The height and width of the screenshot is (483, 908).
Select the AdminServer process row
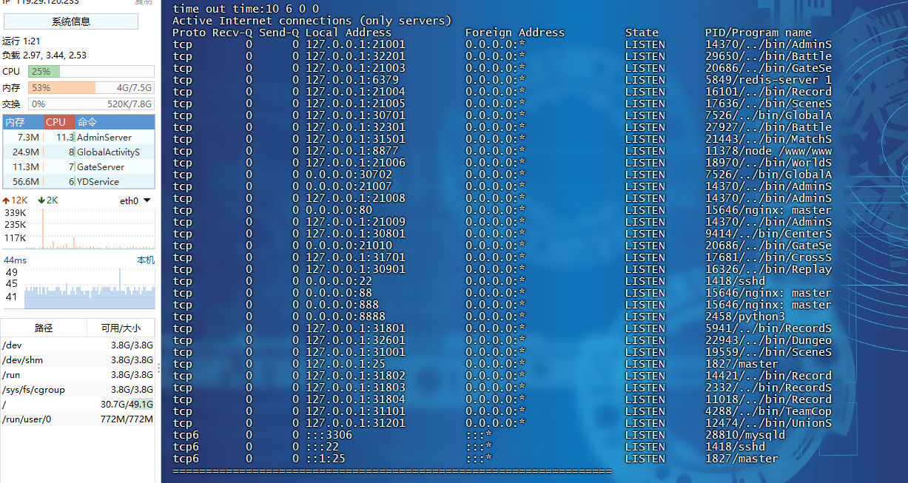pyautogui.click(x=78, y=137)
